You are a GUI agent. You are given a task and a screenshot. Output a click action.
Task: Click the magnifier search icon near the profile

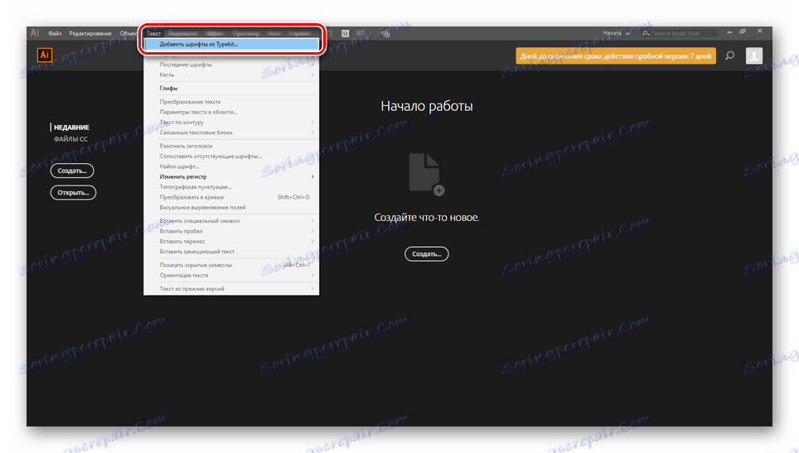[x=729, y=55]
